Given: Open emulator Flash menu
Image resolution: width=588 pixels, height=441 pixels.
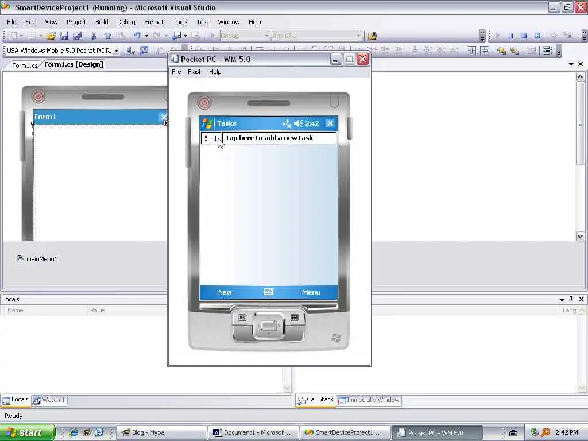Looking at the screenshot, I should pyautogui.click(x=195, y=72).
